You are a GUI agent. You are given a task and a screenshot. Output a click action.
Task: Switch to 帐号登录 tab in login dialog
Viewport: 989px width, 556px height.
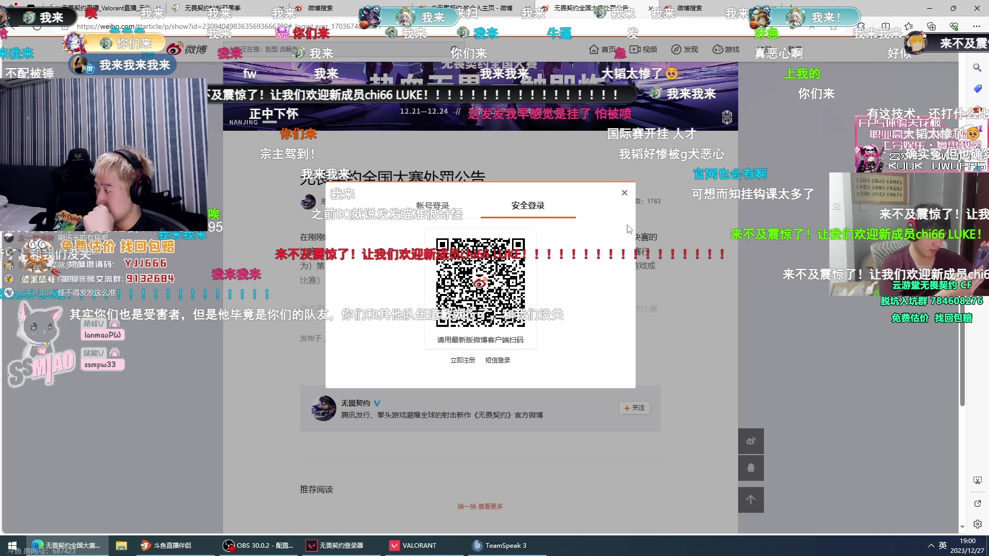(433, 205)
